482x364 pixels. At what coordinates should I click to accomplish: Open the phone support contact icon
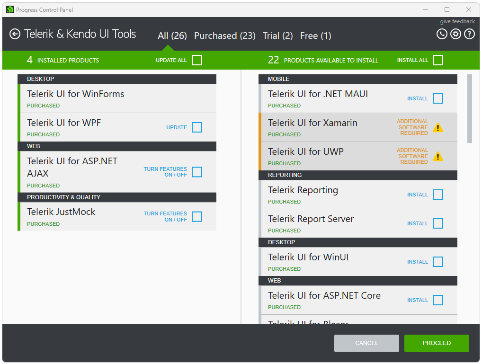(442, 34)
